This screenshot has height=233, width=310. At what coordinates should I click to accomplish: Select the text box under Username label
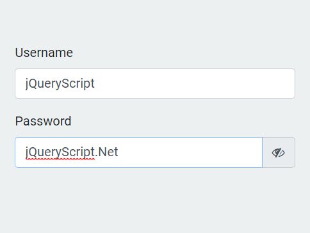tap(155, 83)
